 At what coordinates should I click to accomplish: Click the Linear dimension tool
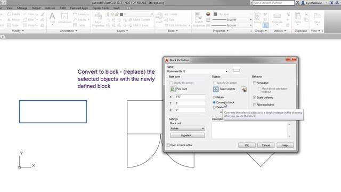tap(80, 14)
